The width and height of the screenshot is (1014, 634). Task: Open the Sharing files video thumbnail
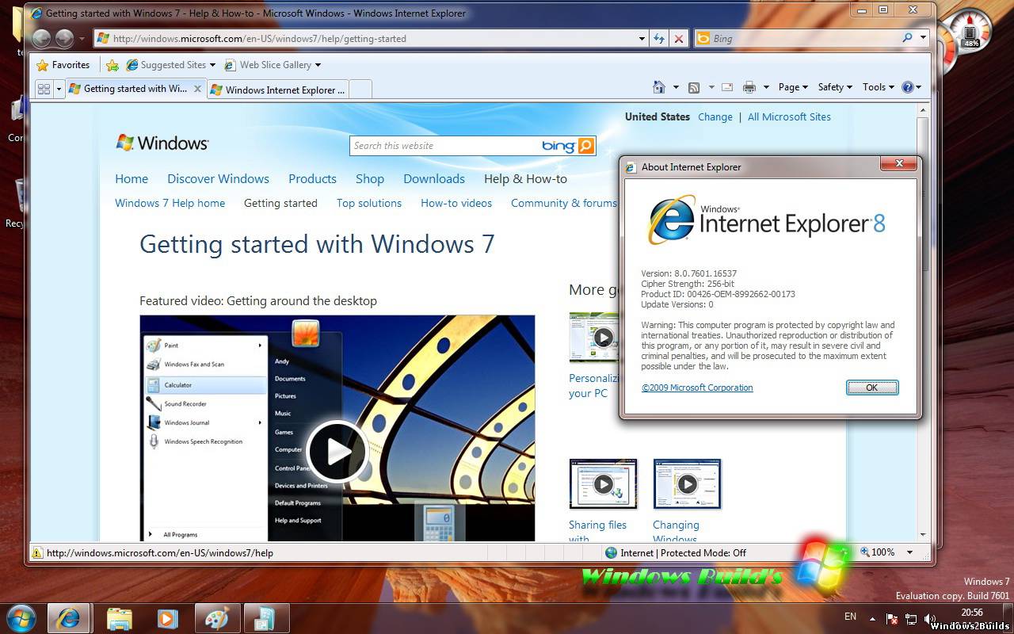click(603, 483)
